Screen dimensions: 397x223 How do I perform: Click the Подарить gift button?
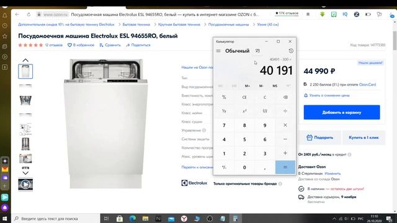320,138
